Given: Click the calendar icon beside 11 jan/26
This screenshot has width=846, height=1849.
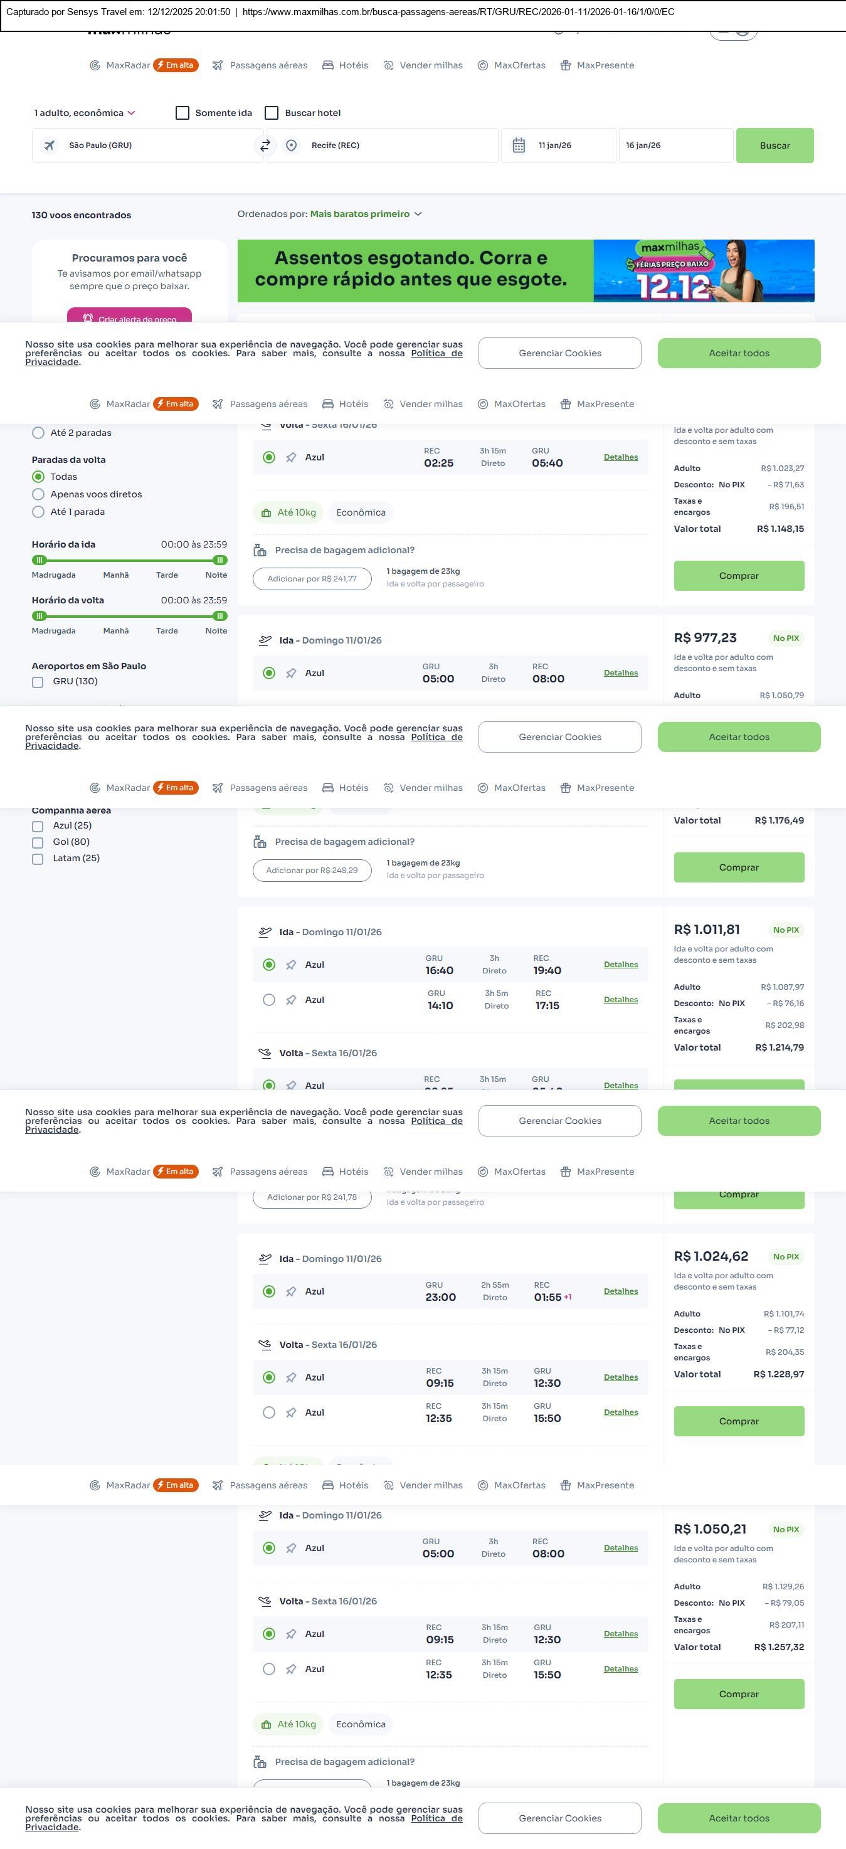Looking at the screenshot, I should pyautogui.click(x=519, y=146).
